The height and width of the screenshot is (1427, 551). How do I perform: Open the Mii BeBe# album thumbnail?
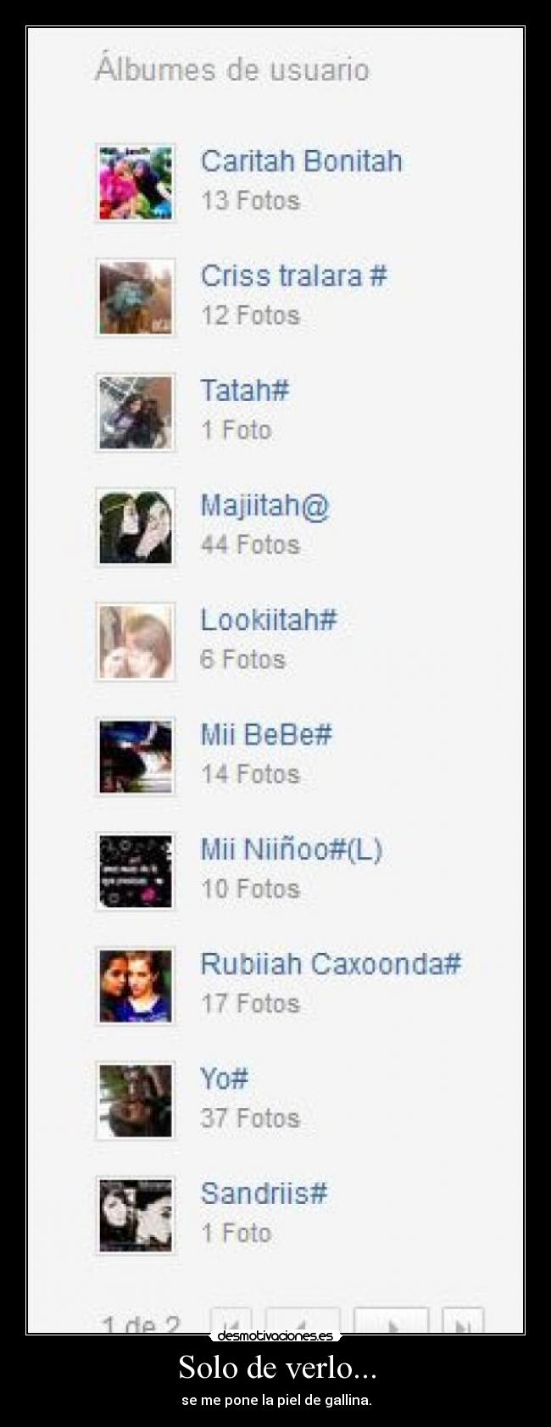[136, 756]
